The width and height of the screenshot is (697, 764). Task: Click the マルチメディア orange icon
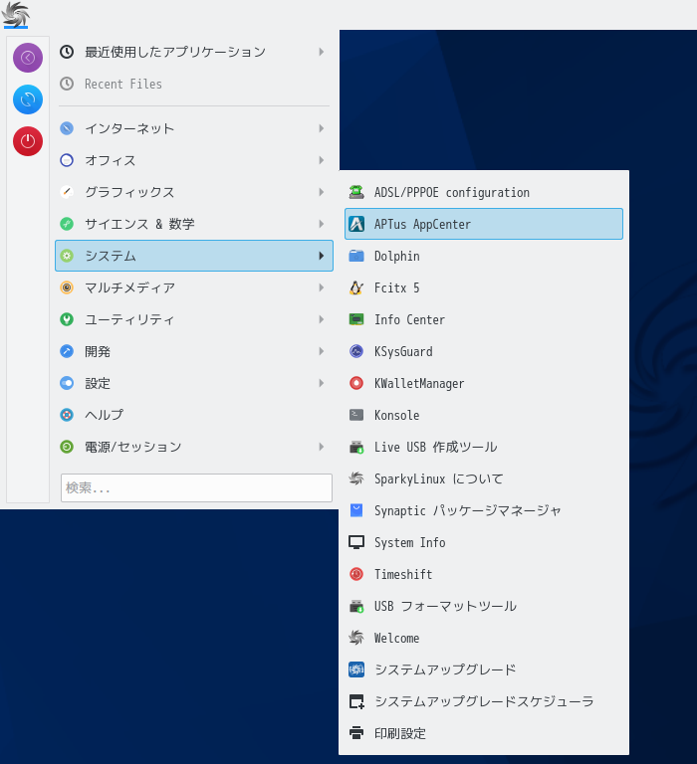[x=67, y=287]
